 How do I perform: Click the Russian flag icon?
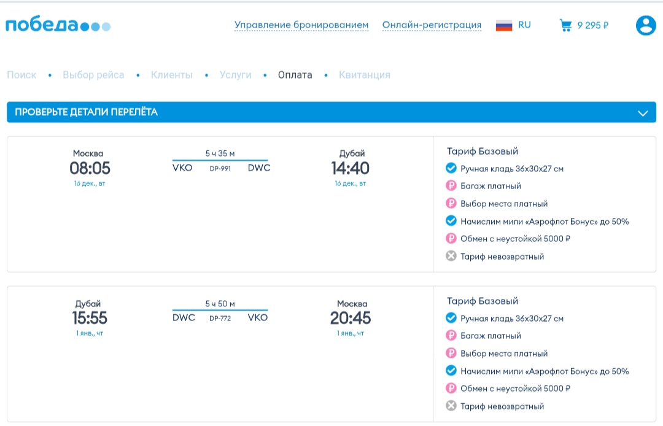point(504,26)
